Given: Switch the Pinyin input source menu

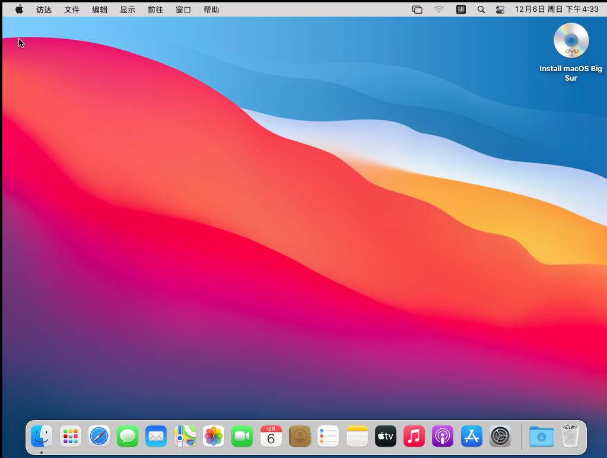Looking at the screenshot, I should point(460,9).
